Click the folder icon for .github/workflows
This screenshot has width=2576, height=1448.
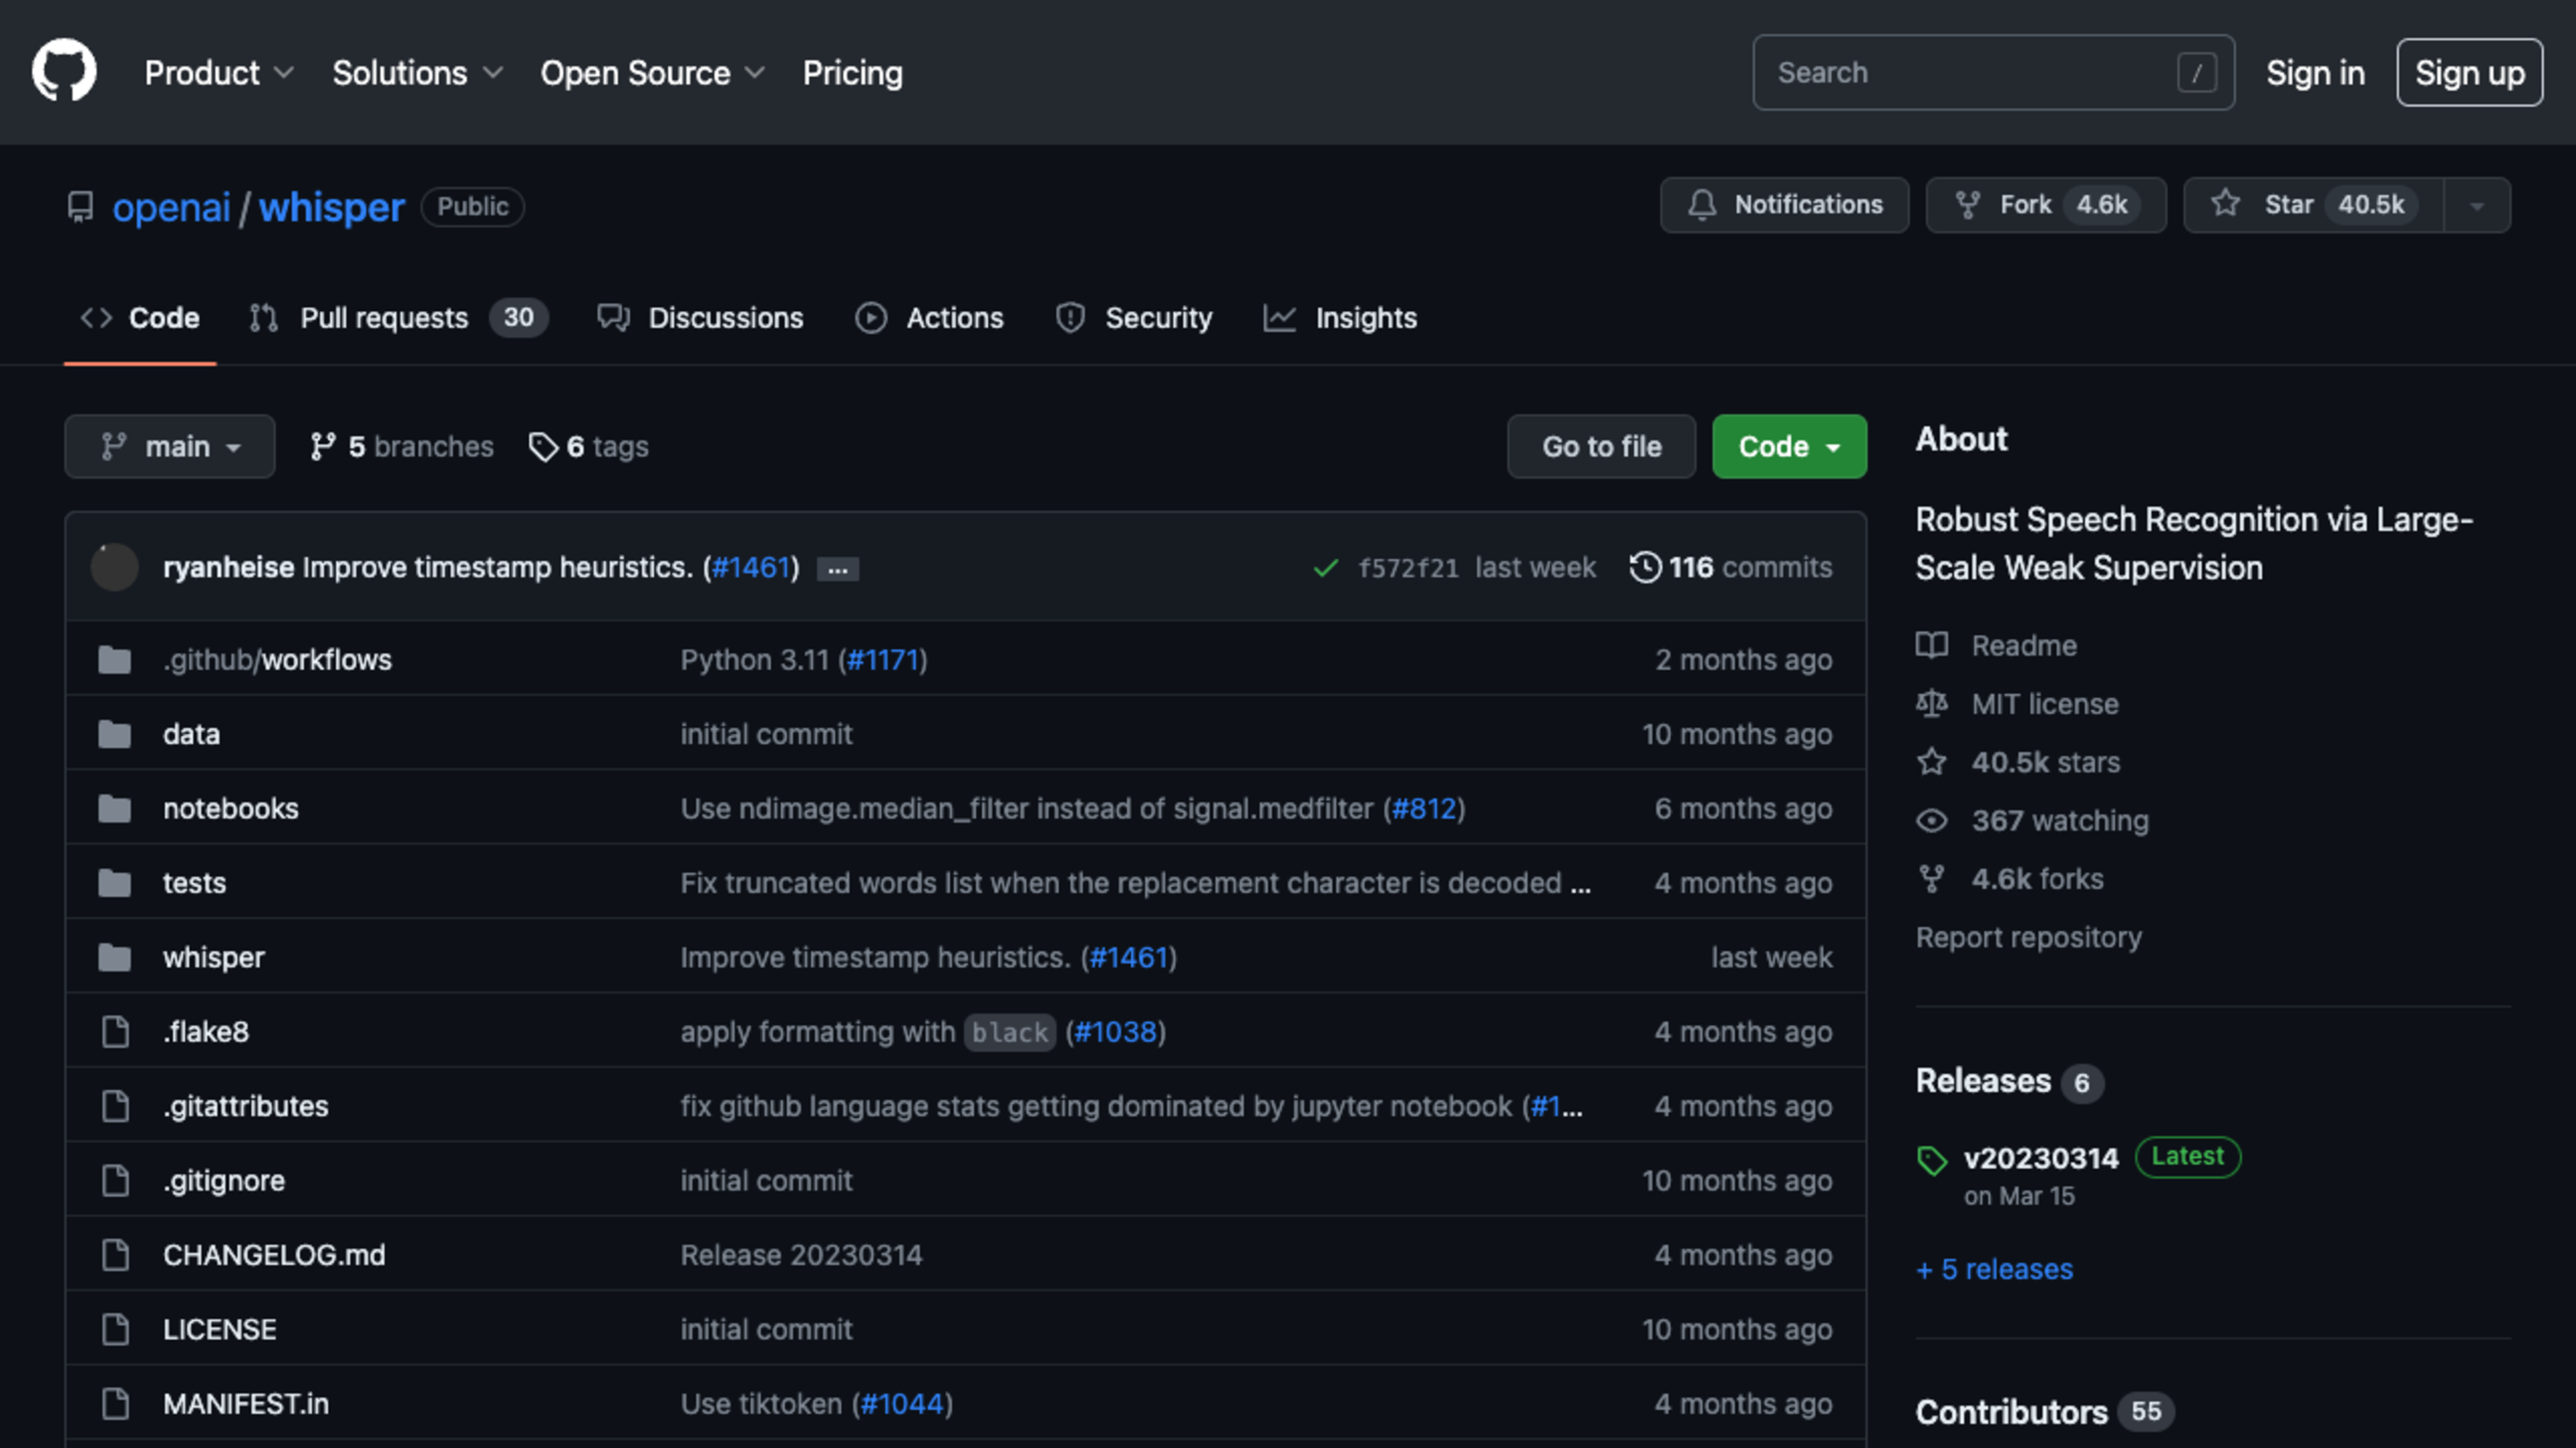point(115,660)
